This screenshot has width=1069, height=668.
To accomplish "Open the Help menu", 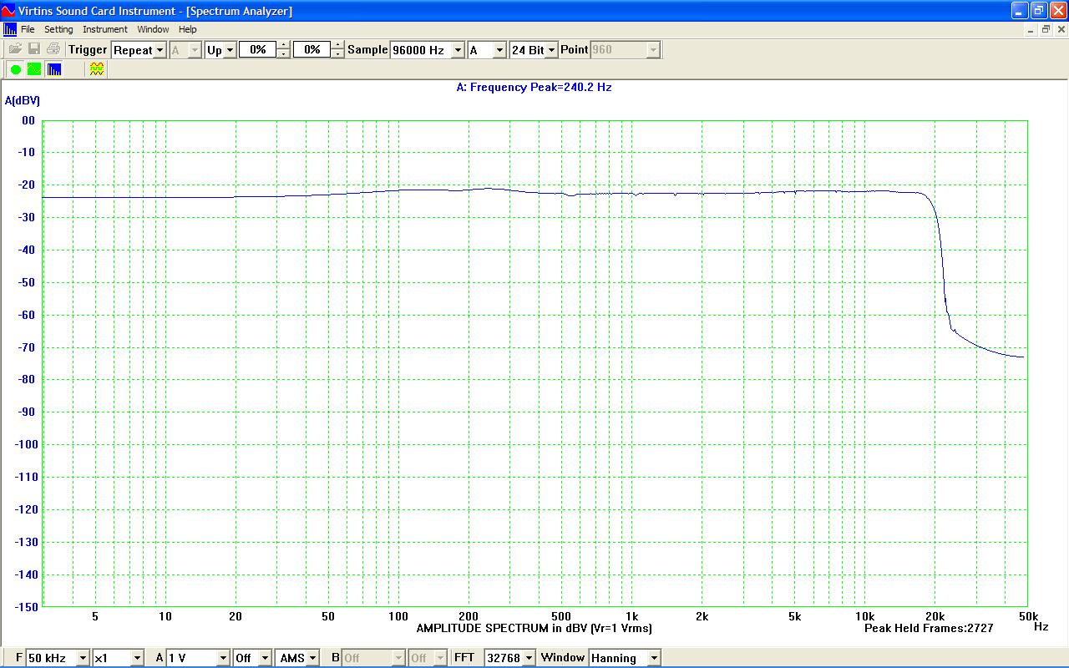I will (188, 29).
